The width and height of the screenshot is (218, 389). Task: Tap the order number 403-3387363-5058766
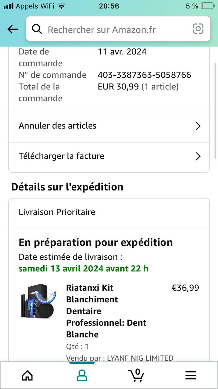pyautogui.click(x=144, y=75)
